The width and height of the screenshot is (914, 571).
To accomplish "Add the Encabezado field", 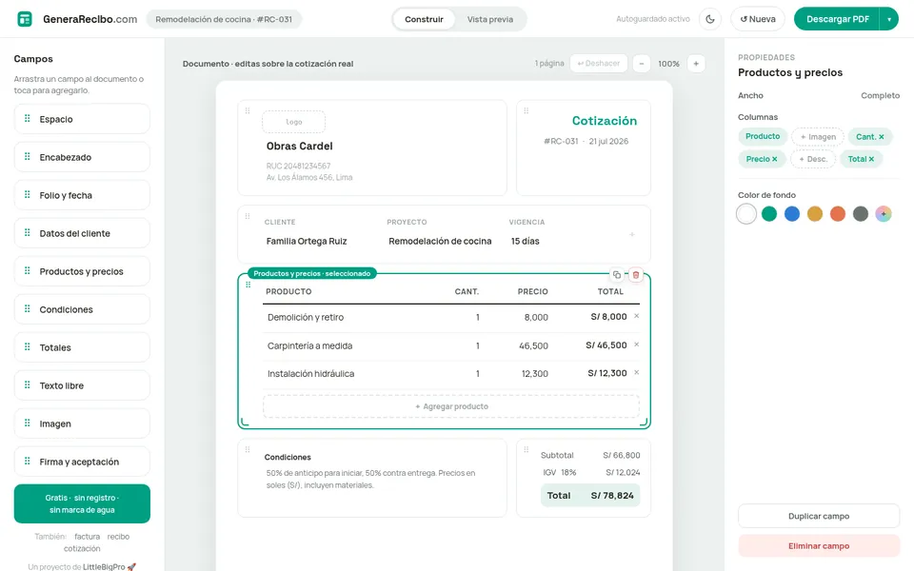I will pos(82,157).
